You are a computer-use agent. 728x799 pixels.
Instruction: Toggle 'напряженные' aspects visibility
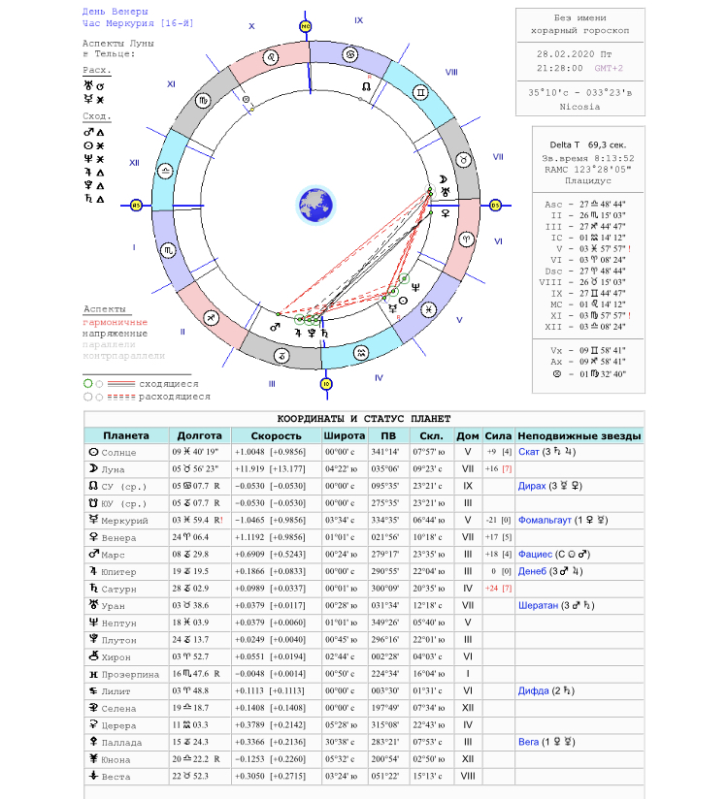click(x=115, y=334)
